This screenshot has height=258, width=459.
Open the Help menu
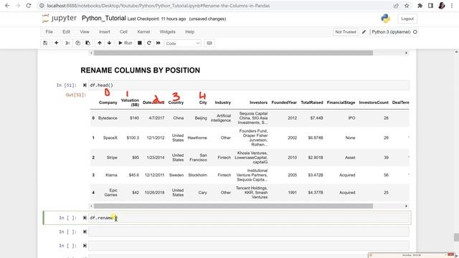pos(189,32)
